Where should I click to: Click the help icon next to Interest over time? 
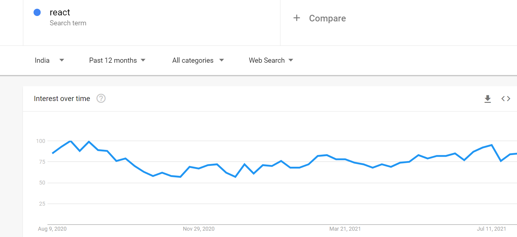[101, 99]
